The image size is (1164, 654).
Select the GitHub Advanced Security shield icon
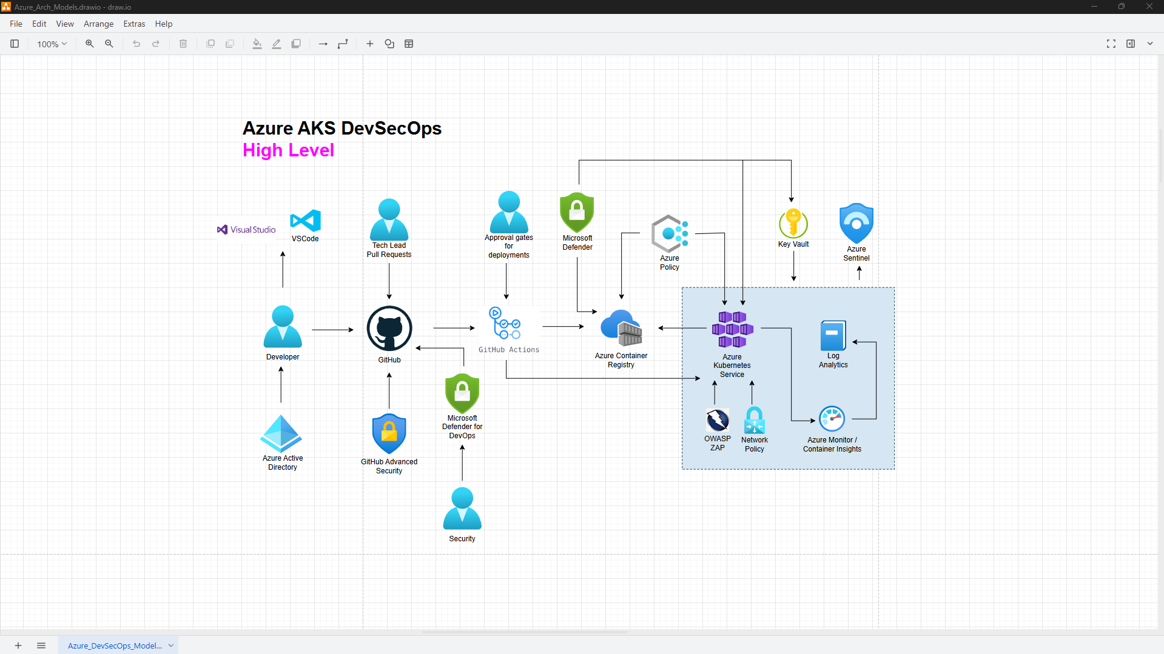[x=389, y=434]
